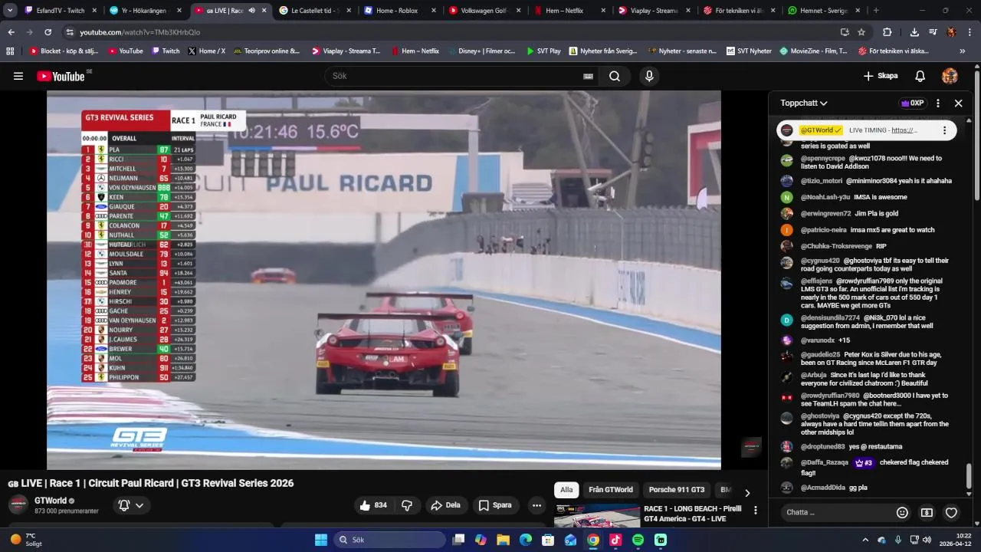Open the Teoriprov online bookmark

click(267, 51)
